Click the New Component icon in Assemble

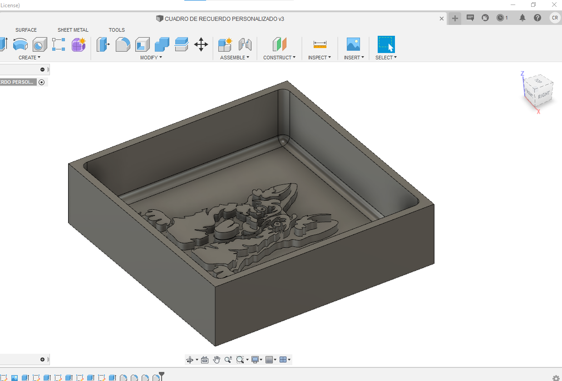[x=225, y=44]
